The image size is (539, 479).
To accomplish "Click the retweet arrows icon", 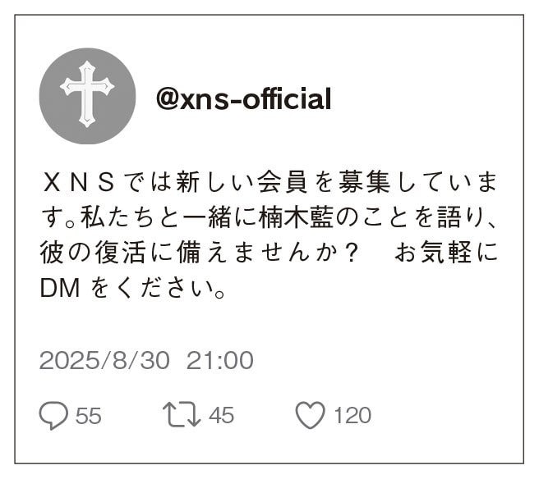I will 182,414.
